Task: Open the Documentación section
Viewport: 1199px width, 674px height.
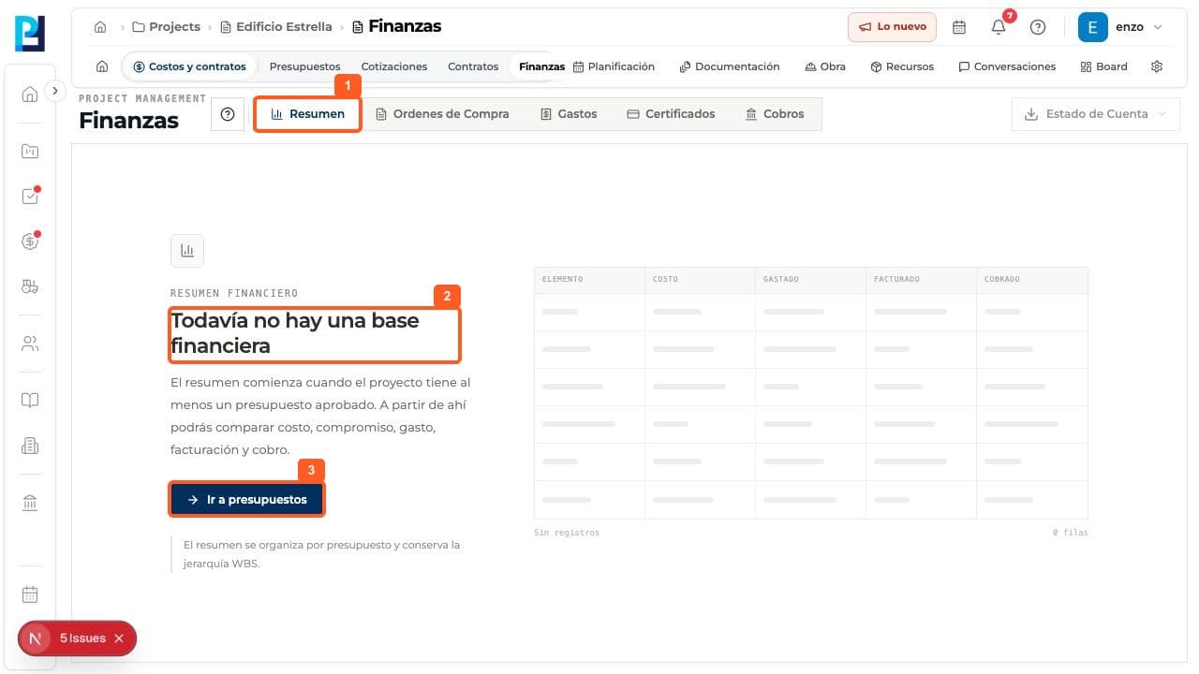Action: point(730,66)
